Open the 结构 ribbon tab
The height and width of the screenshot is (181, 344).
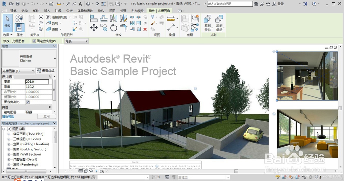click(24, 11)
